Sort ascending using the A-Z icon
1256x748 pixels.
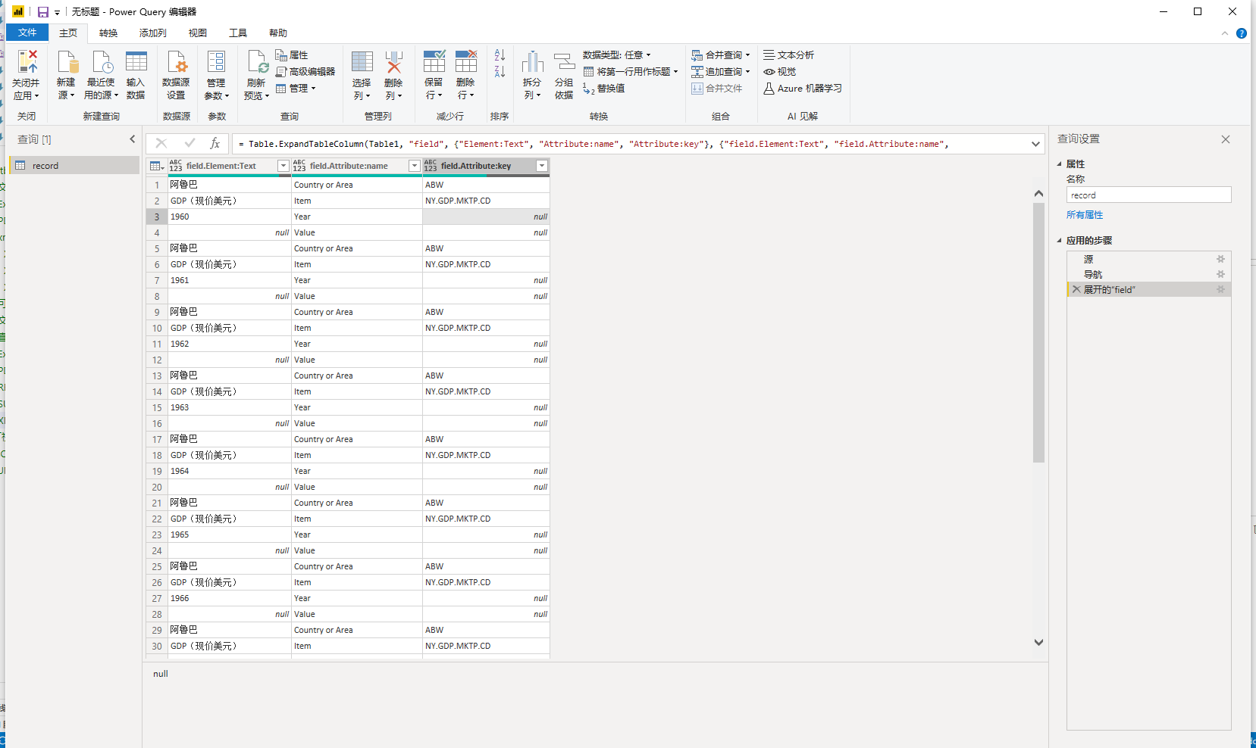[x=500, y=55]
